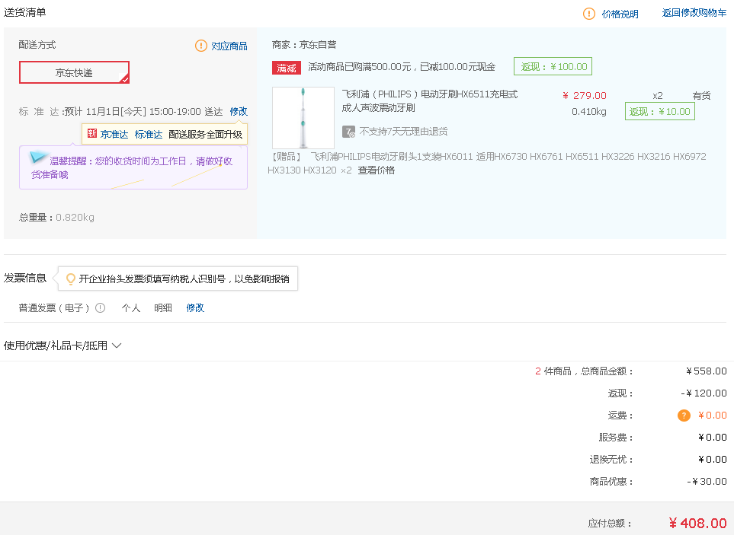Click the 商家：京东自营 label
The height and width of the screenshot is (535, 734).
click(304, 45)
